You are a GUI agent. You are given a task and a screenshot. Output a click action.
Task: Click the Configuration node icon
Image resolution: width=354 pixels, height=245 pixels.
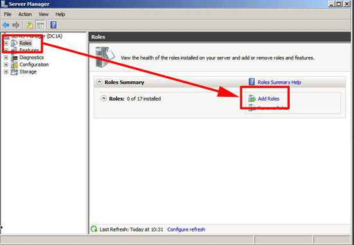(x=14, y=64)
